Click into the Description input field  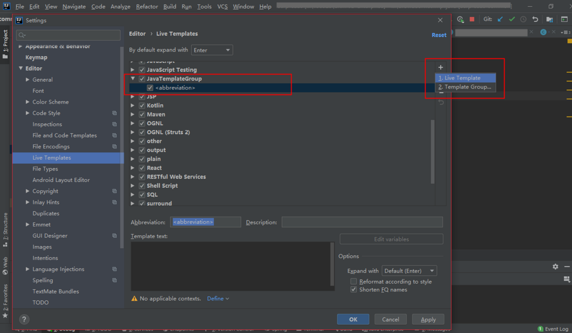pyautogui.click(x=362, y=222)
